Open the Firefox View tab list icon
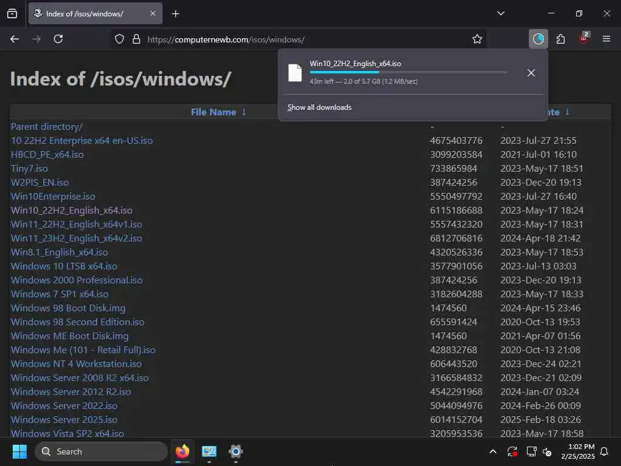The width and height of the screenshot is (621, 466). pyautogui.click(x=12, y=13)
